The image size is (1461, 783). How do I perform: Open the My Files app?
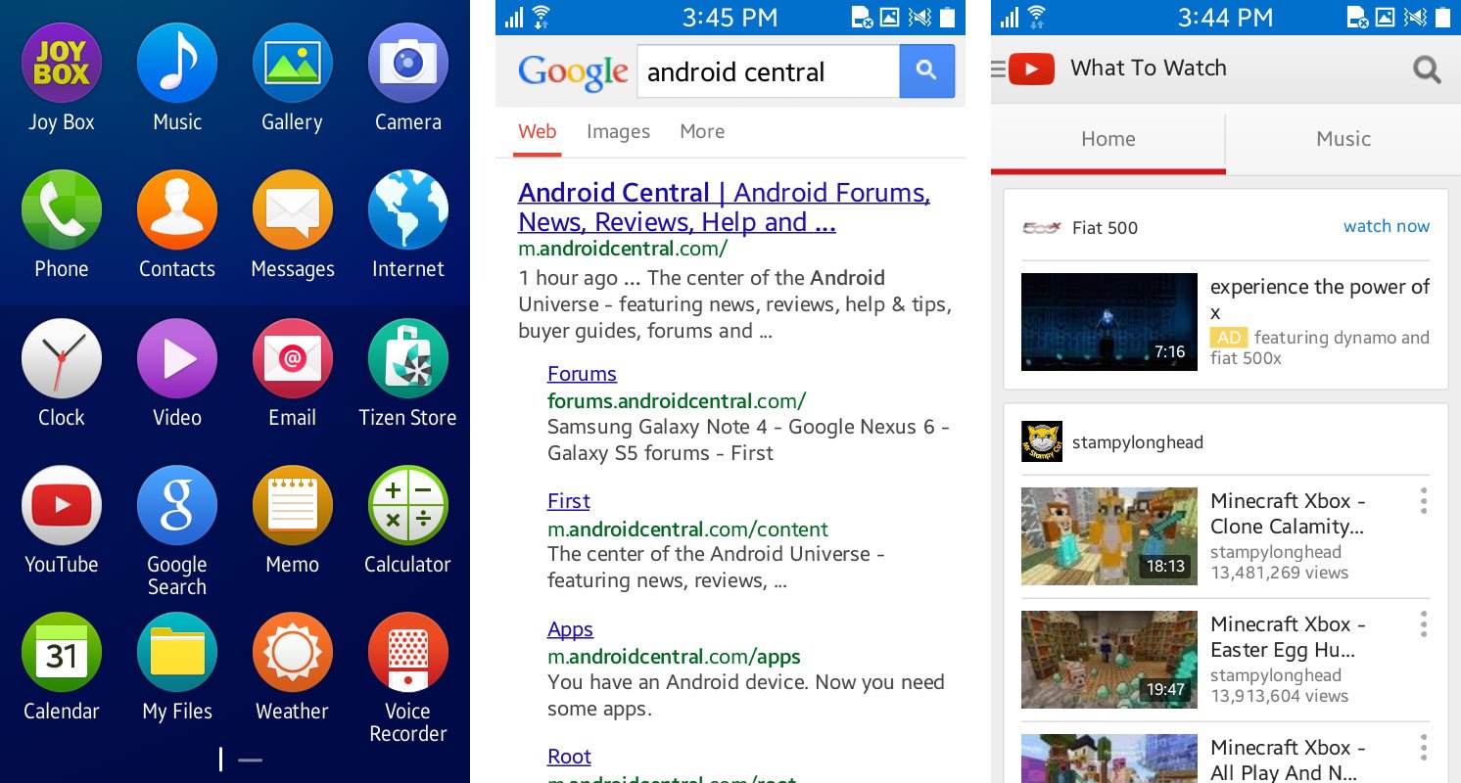(177, 652)
